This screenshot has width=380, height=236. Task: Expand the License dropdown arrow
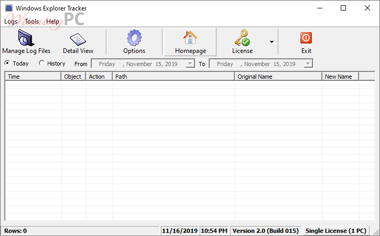coord(272,42)
